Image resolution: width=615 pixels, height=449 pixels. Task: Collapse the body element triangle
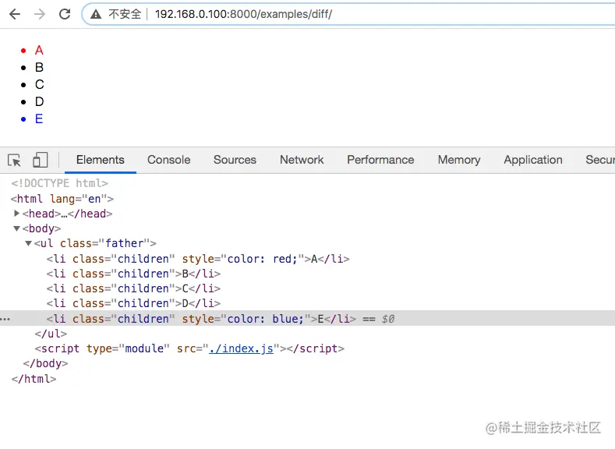click(x=16, y=228)
